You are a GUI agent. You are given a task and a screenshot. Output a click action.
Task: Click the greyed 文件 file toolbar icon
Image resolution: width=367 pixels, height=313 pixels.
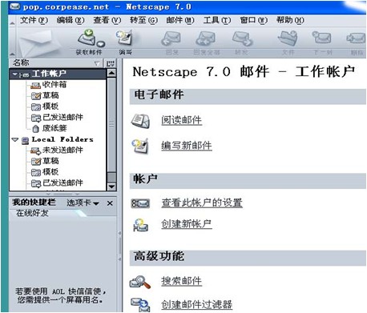click(288, 38)
